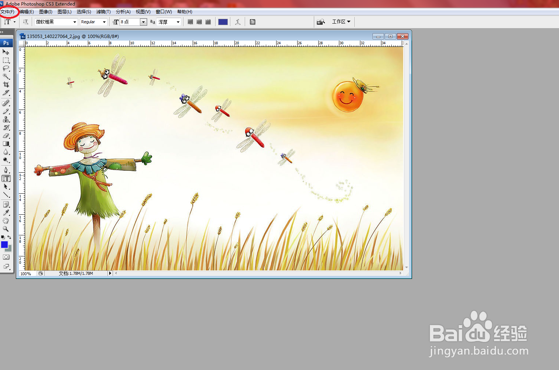This screenshot has height=370, width=559.
Task: Open the 帮助(H) menu
Action: coord(185,12)
